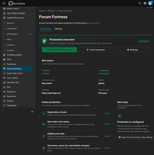Click the Discourse logo
Screen dimensions: 154x155
pyautogui.click(x=17, y=3)
